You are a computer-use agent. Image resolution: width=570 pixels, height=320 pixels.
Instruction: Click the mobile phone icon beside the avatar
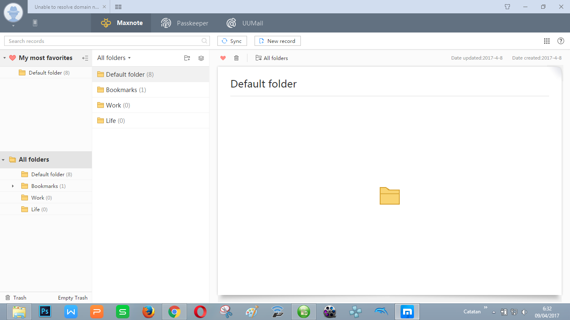tap(35, 23)
